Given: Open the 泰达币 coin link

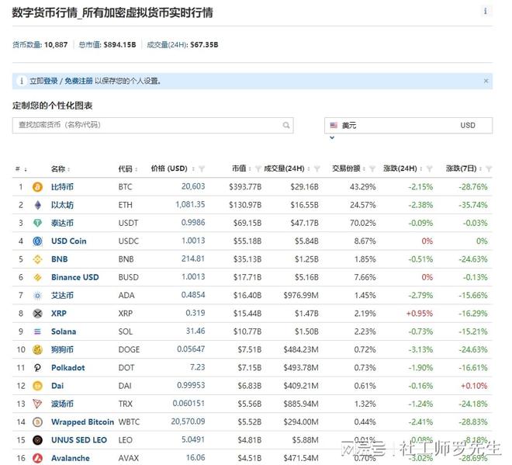Looking at the screenshot, I should pos(62,224).
